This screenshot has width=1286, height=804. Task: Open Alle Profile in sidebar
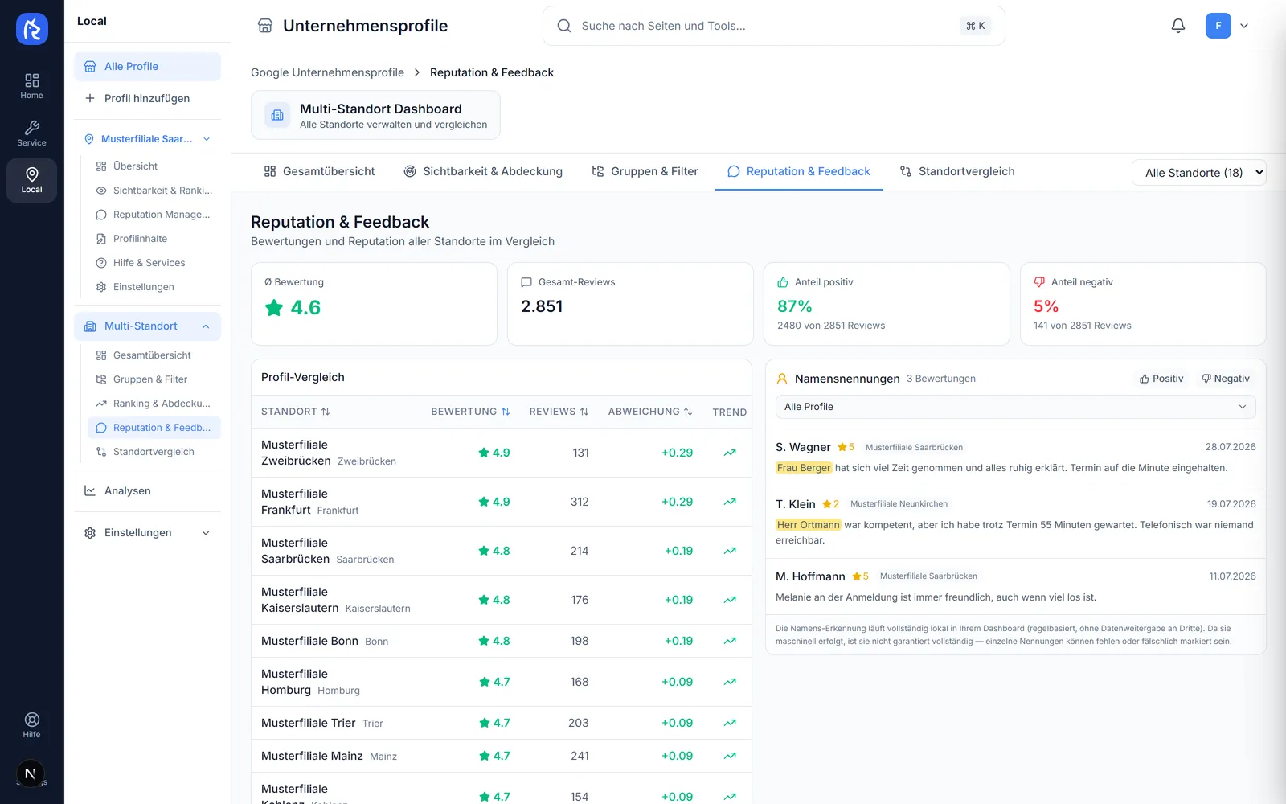[147, 67]
